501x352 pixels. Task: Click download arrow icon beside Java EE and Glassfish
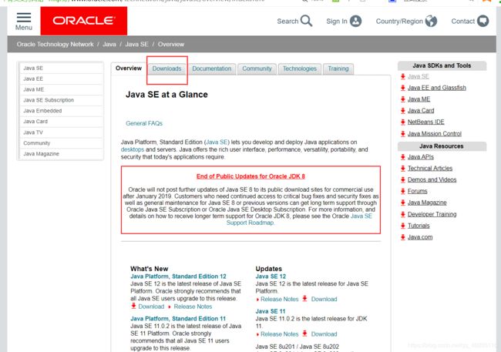click(403, 88)
